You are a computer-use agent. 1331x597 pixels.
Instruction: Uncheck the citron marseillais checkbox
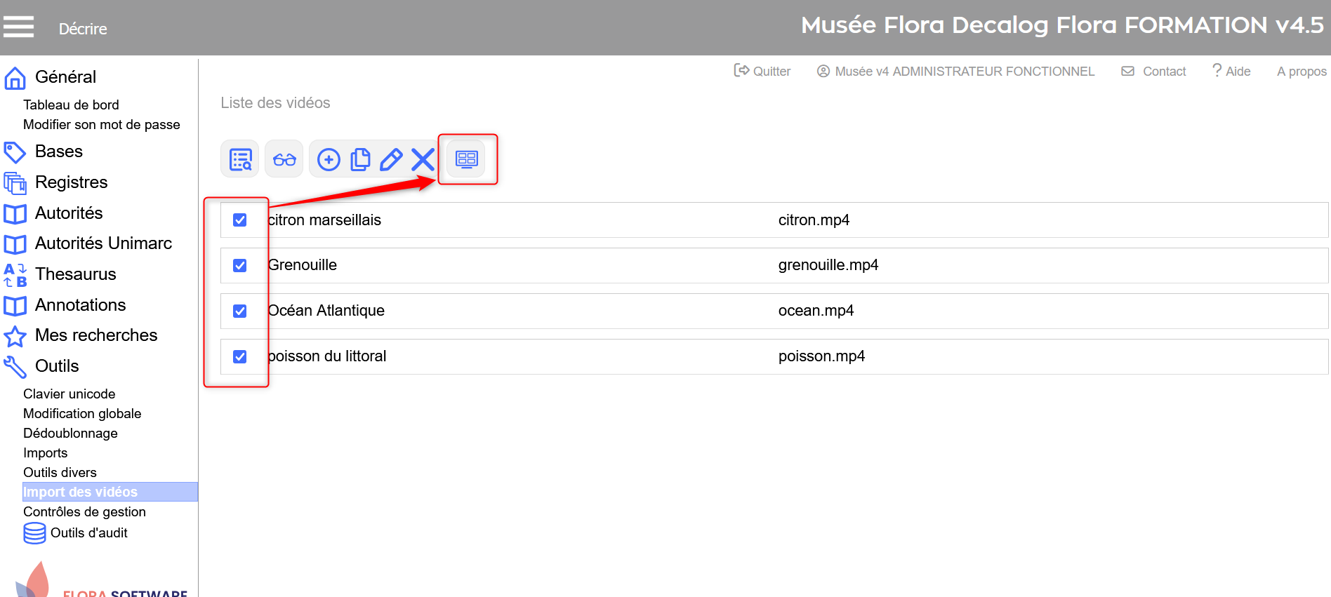tap(240, 220)
